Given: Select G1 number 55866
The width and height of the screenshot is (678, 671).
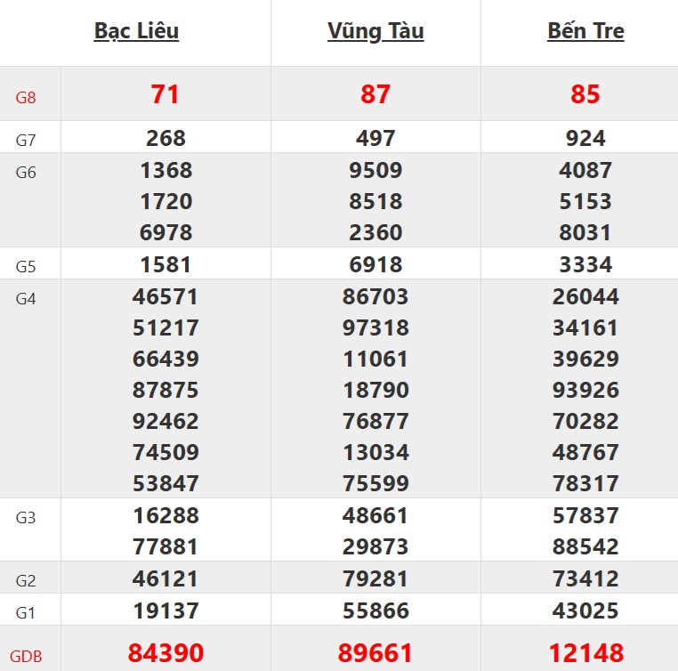Looking at the screenshot, I should (x=375, y=611).
